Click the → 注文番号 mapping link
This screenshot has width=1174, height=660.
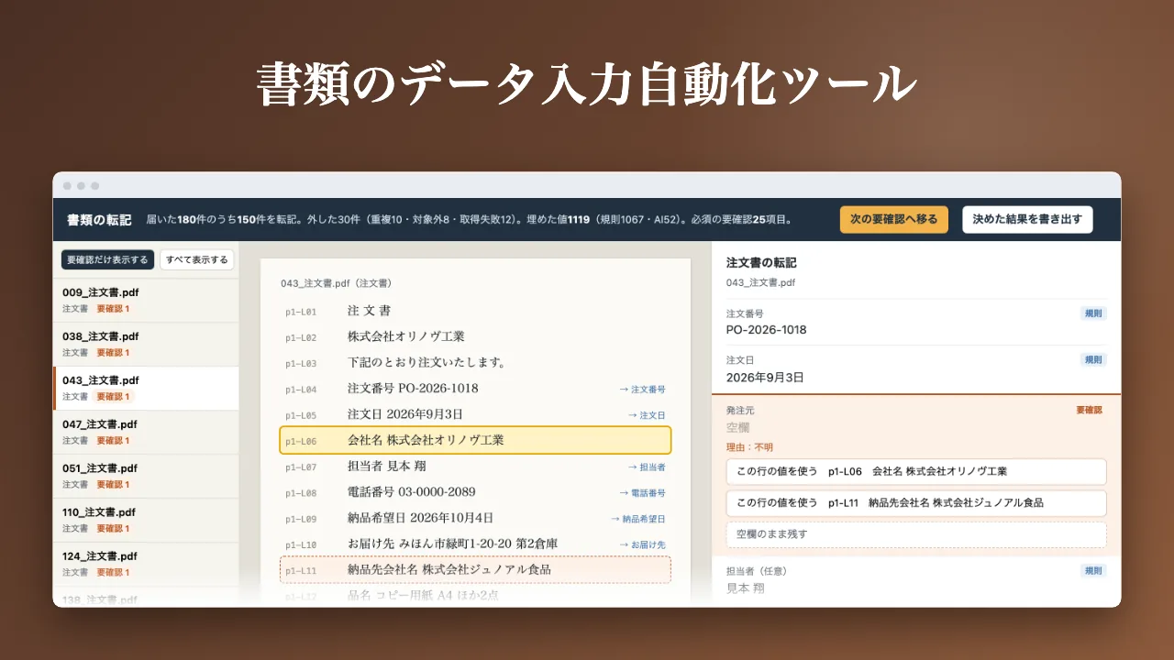click(642, 390)
